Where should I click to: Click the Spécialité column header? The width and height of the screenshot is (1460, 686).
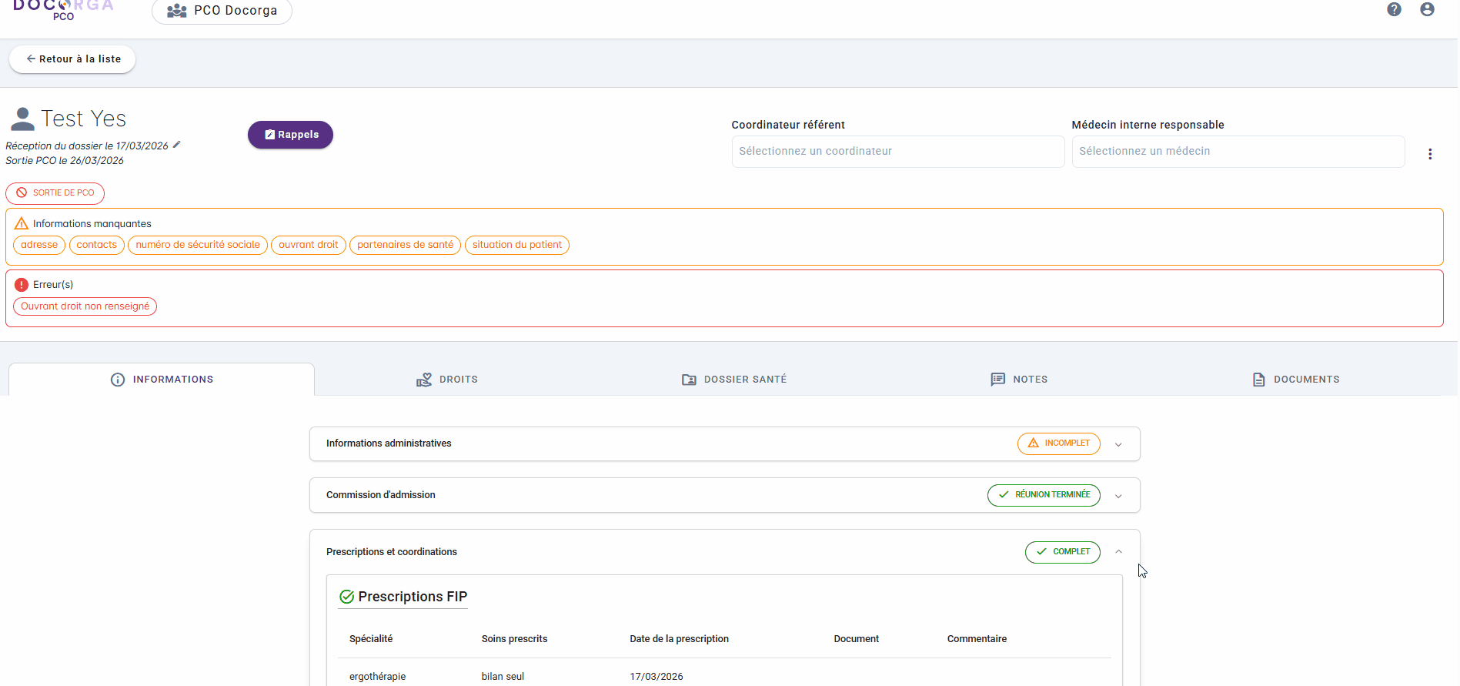(x=371, y=639)
